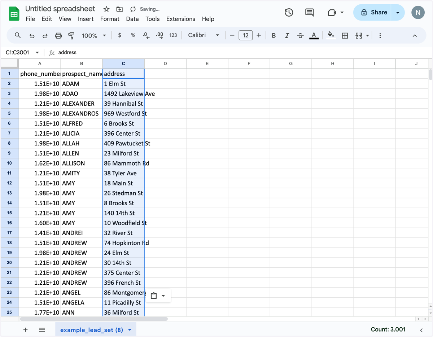Collapse the toolbar with the chevron
This screenshot has width=433, height=337.
click(x=415, y=35)
